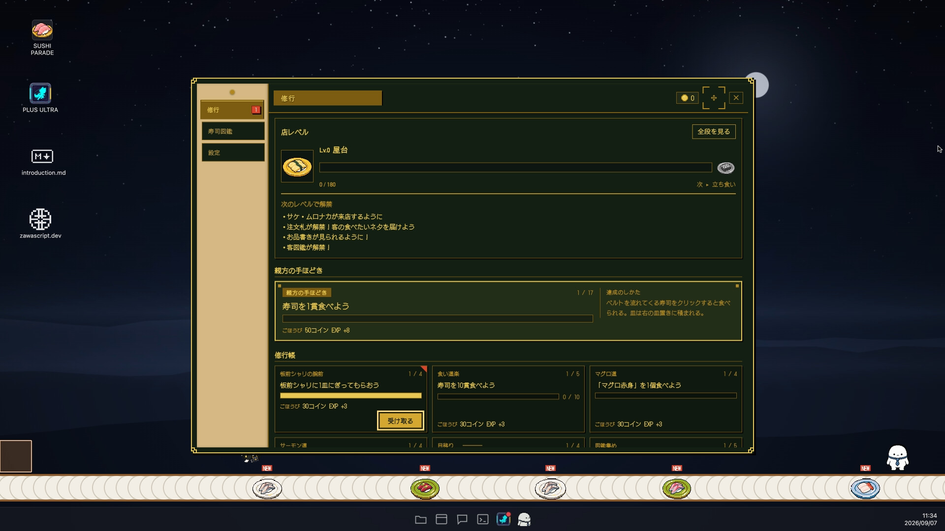Open the window/browser icon in taskbar

(x=441, y=519)
